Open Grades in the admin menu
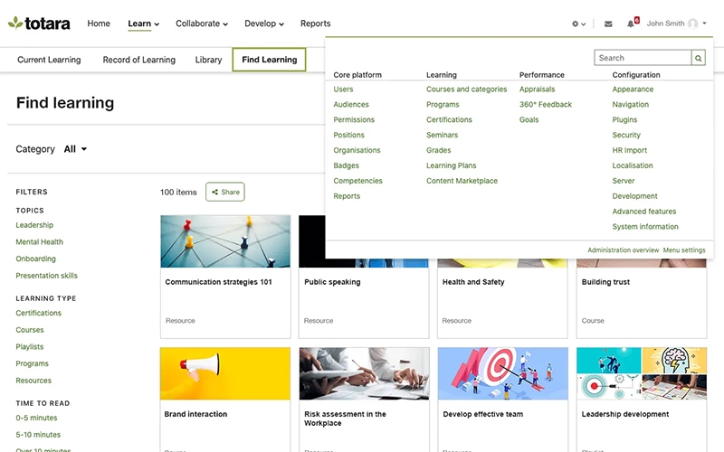 click(x=438, y=150)
